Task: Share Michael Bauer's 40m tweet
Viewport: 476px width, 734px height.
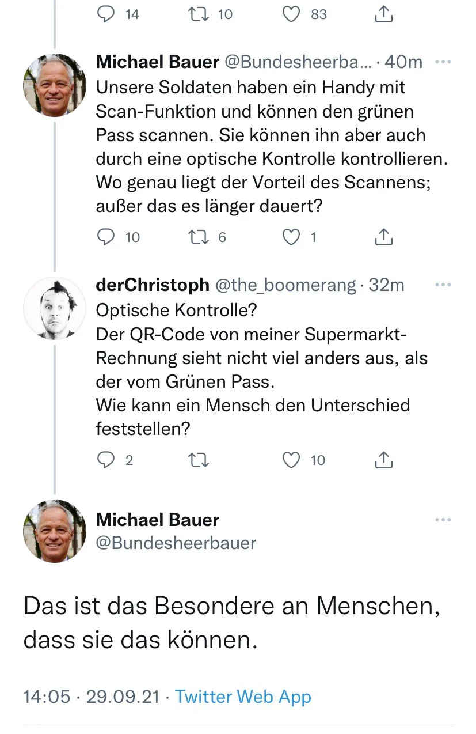Action: point(384,237)
